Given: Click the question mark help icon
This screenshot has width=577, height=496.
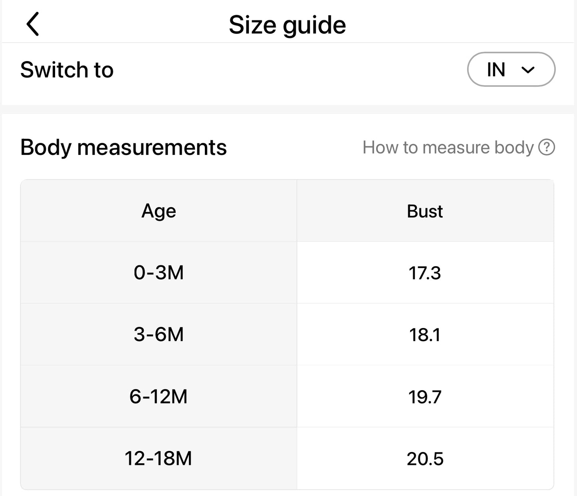Looking at the screenshot, I should pos(547,147).
